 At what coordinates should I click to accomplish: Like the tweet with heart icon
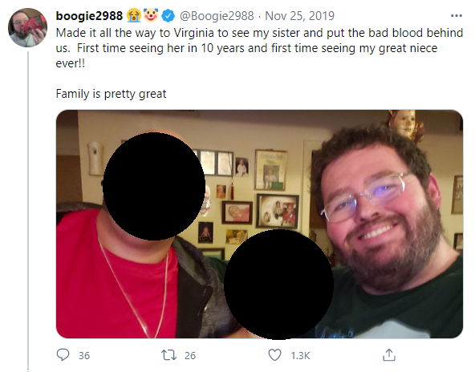(274, 354)
